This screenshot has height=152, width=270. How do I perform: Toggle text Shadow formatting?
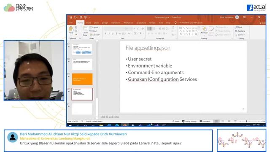(x=116, y=33)
